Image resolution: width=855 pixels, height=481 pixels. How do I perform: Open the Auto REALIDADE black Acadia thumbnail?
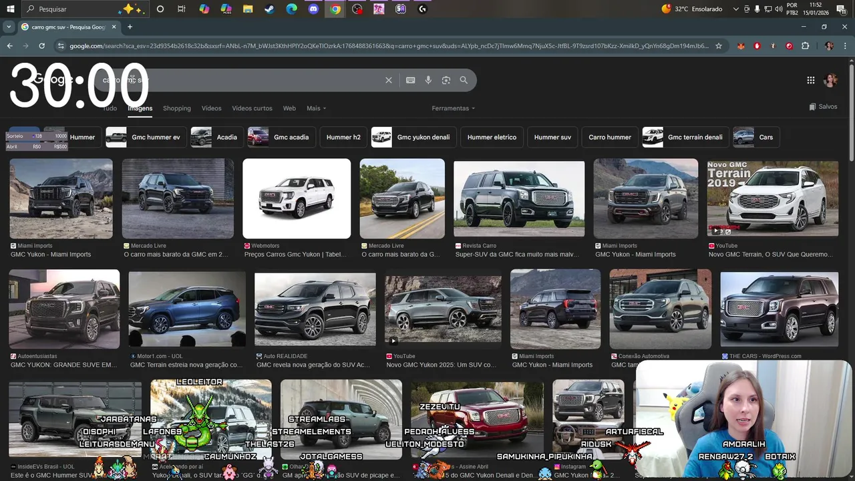[315, 309]
